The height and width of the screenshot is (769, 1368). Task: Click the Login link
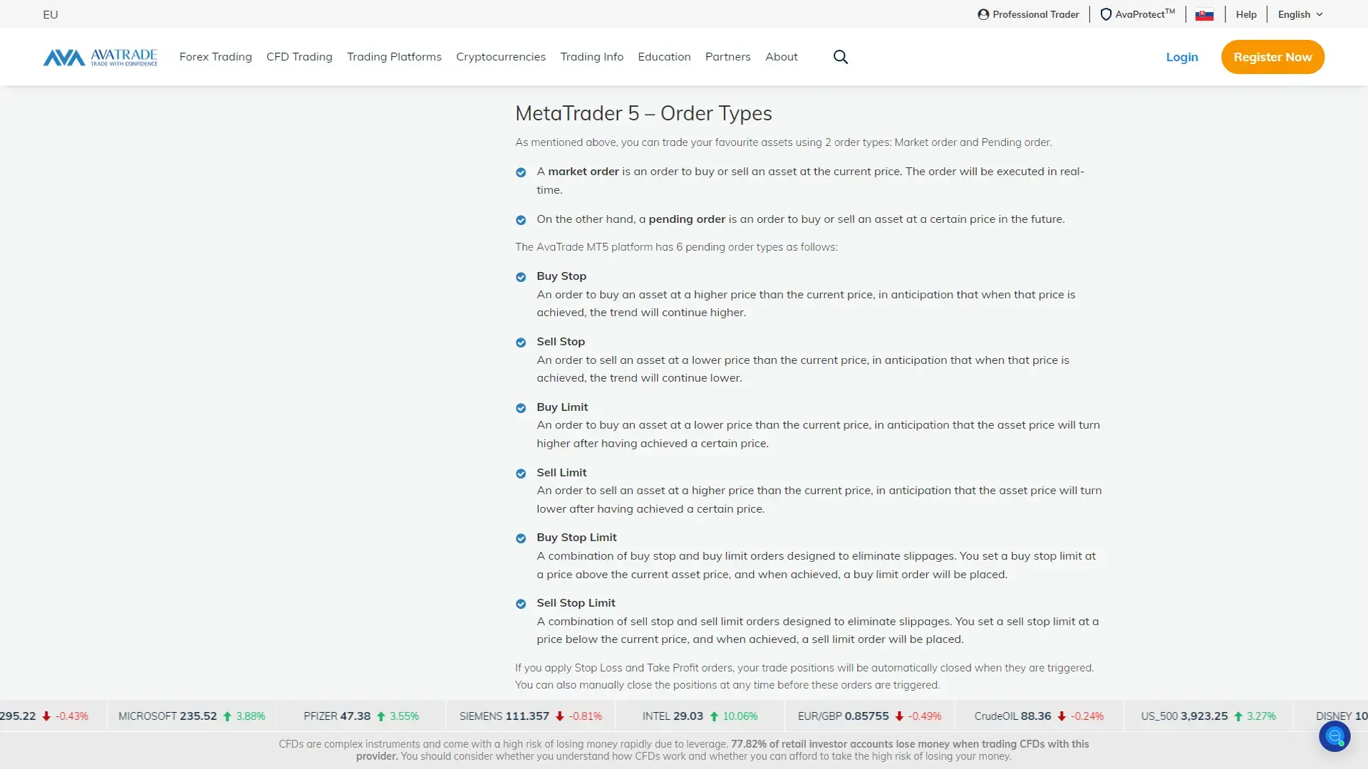[x=1182, y=57]
